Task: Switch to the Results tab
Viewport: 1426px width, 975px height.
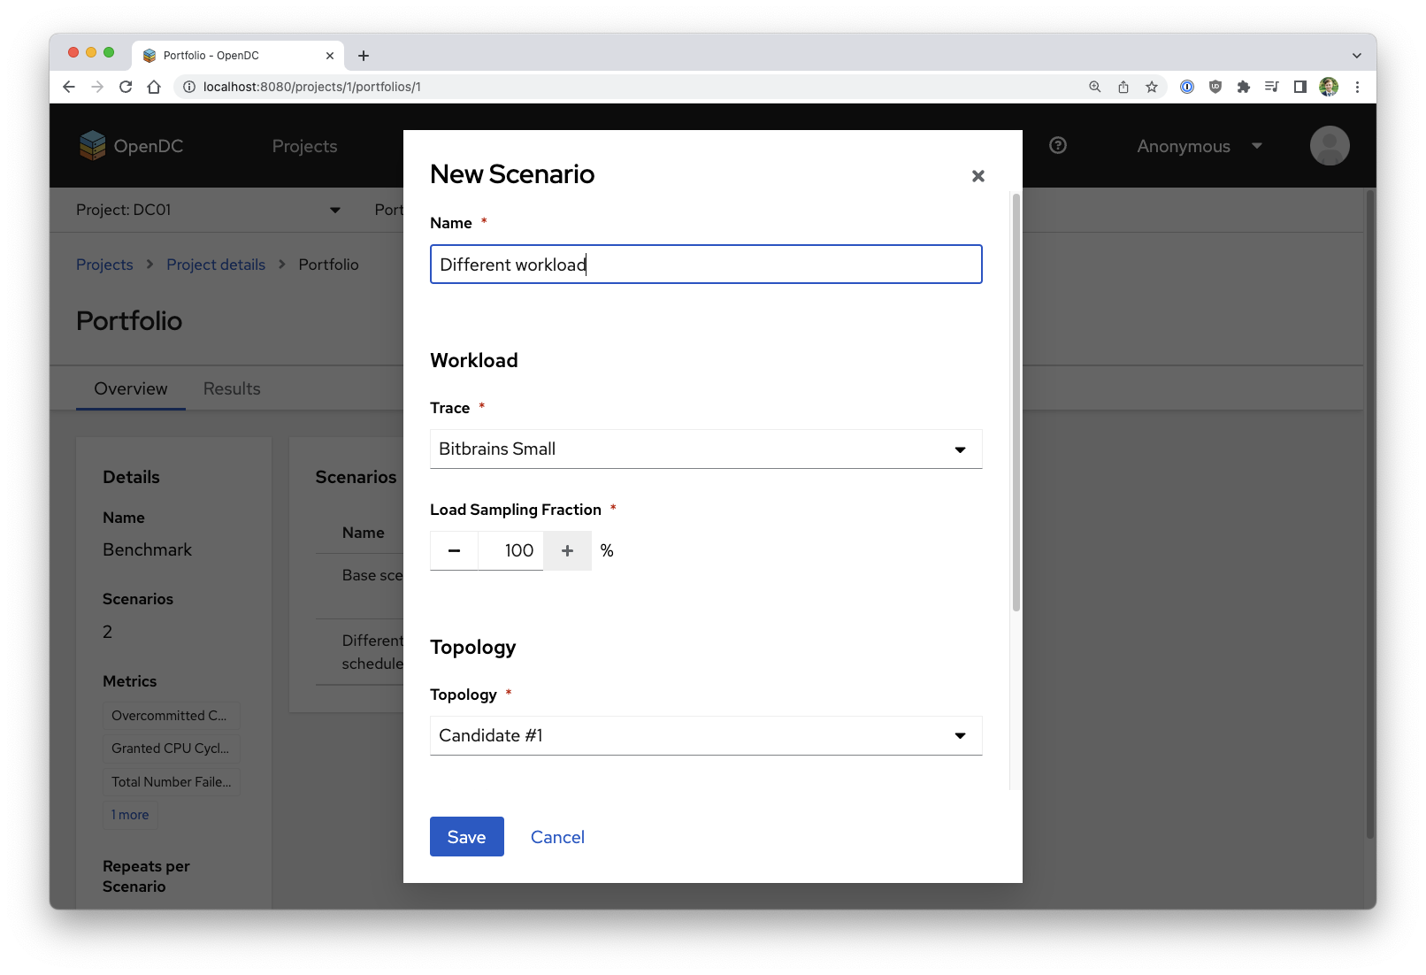Action: click(231, 388)
